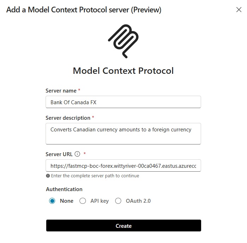
Task: Select the None authentication option
Action: pyautogui.click(x=52, y=201)
